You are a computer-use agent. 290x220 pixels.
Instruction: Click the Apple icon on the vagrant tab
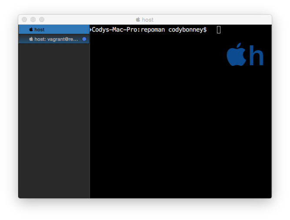pyautogui.click(x=31, y=39)
